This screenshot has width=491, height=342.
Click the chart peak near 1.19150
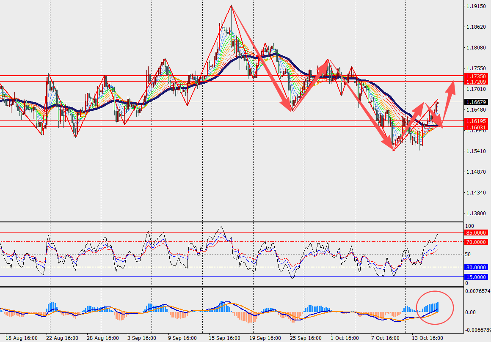pos(231,5)
